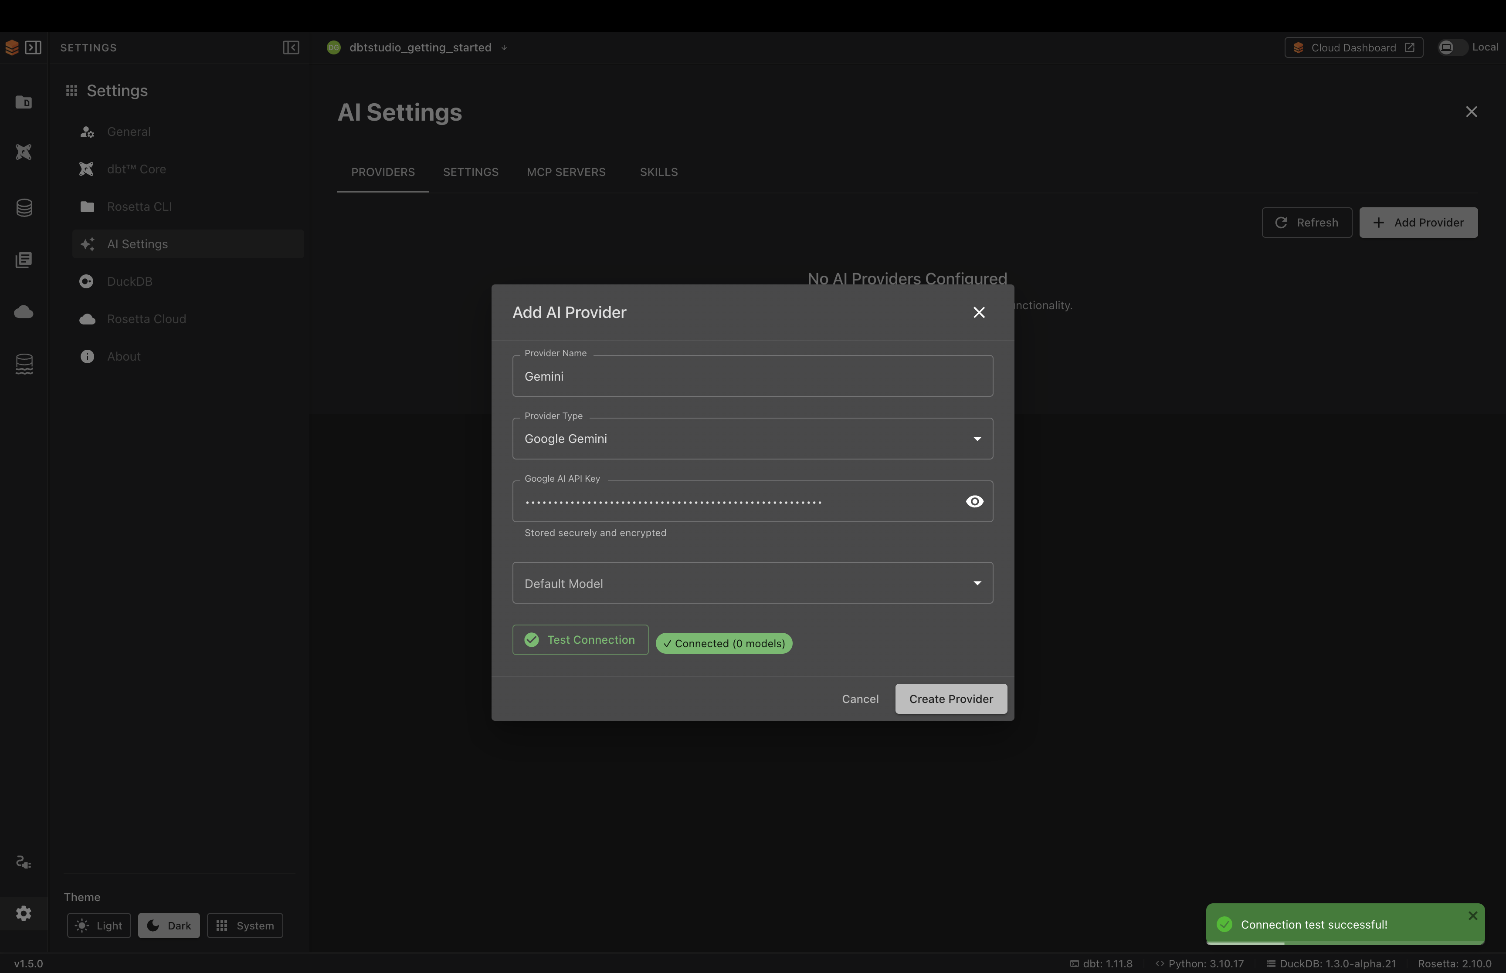Close the AI Settings page with X
This screenshot has width=1506, height=973.
[1471, 112]
